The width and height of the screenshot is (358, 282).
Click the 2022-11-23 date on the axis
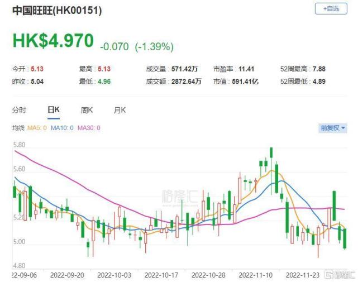point(303,275)
